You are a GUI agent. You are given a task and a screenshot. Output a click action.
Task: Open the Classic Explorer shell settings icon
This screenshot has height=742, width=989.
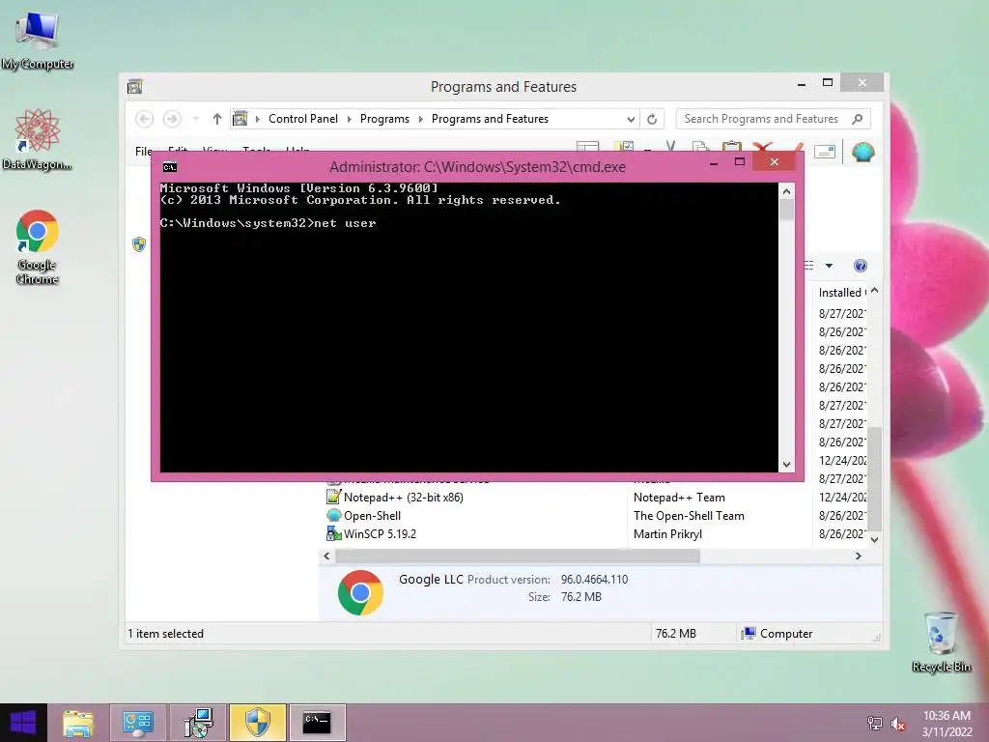coord(862,152)
